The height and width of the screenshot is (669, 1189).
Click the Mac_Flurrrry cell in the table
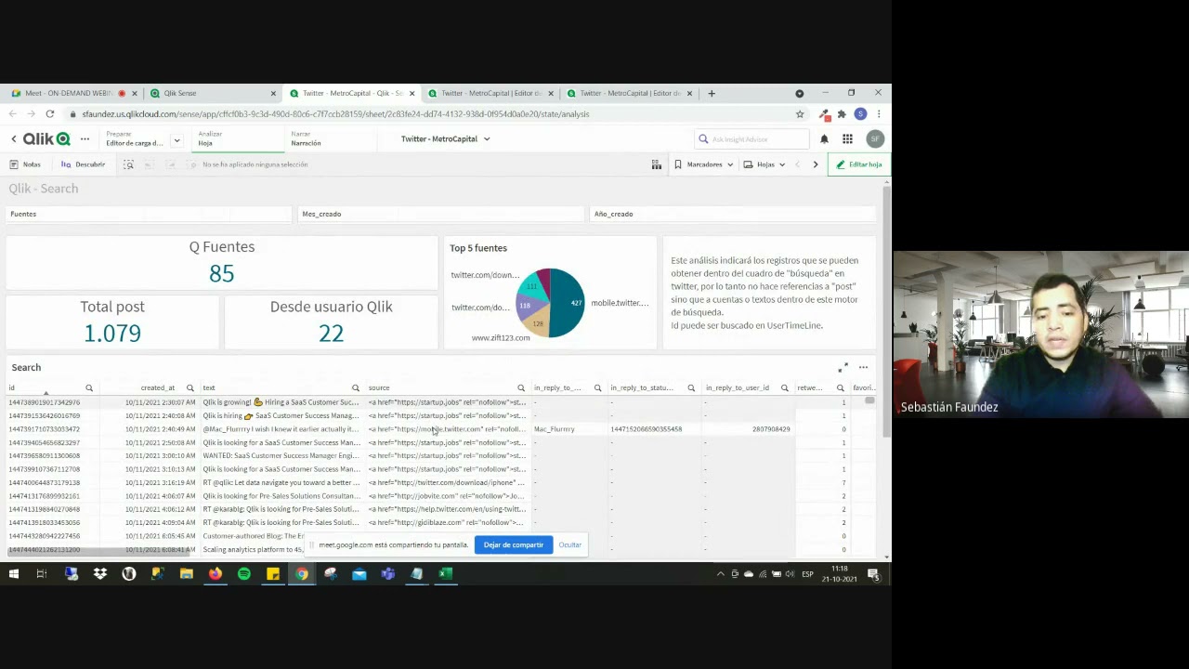555,429
